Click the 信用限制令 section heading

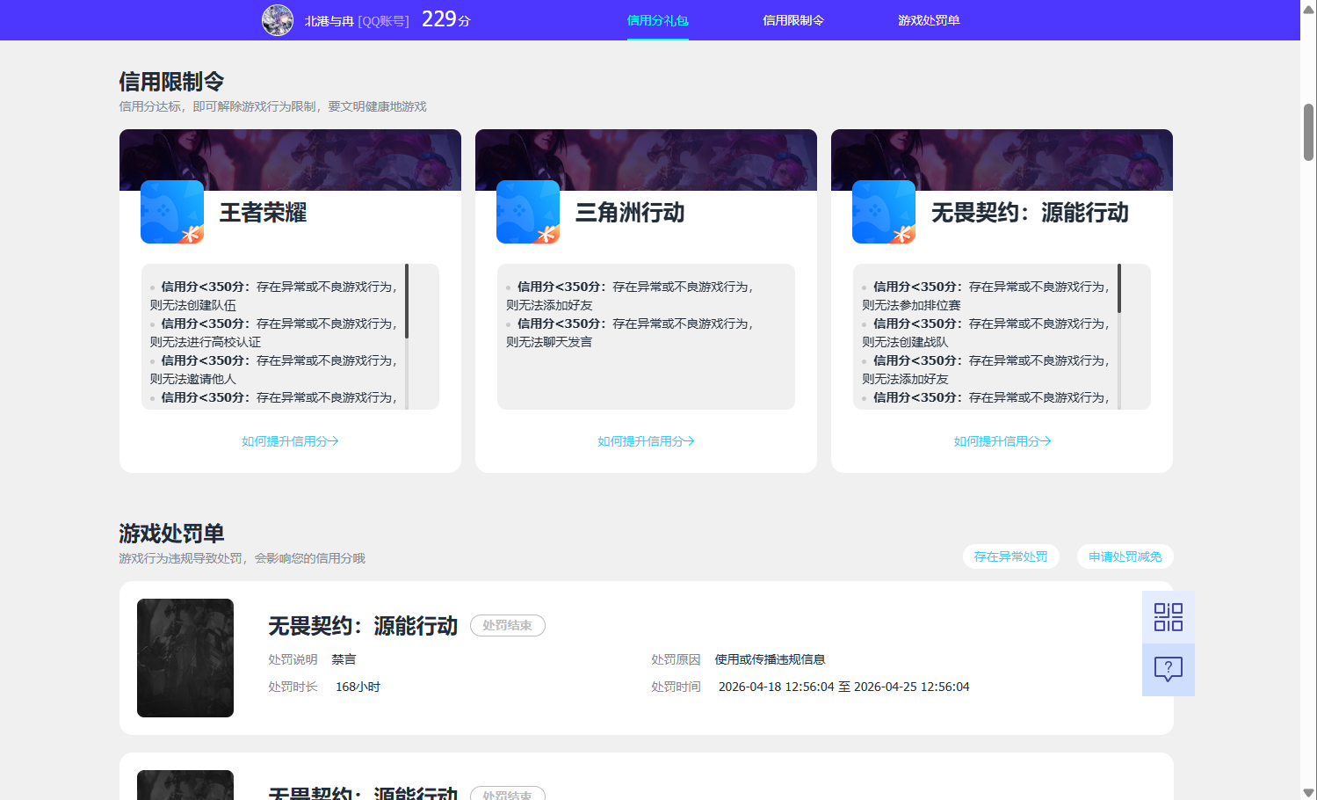pyautogui.click(x=171, y=82)
